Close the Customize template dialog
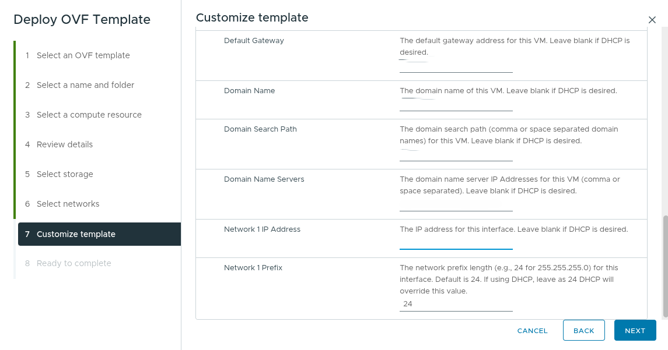The width and height of the screenshot is (668, 350). [652, 19]
